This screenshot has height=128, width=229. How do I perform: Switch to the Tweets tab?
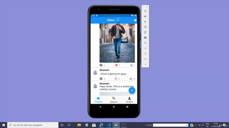(x=98, y=100)
